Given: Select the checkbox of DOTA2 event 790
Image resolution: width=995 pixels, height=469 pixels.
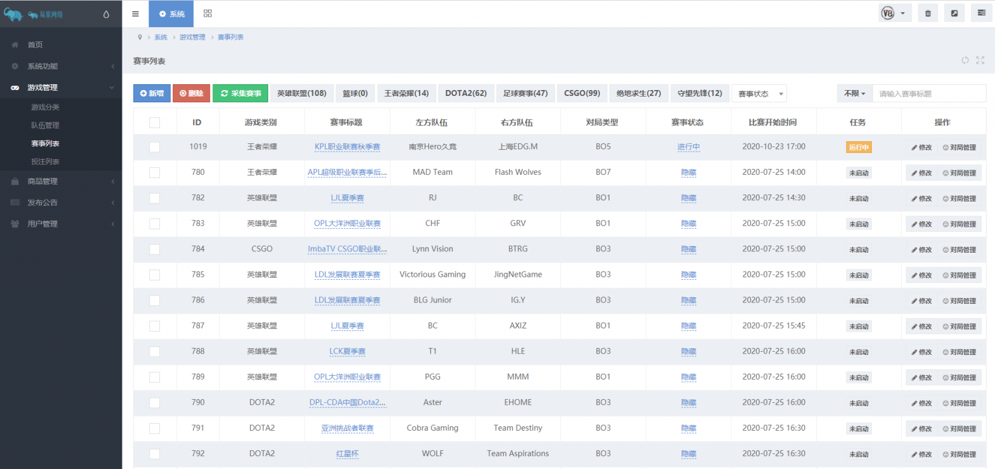Looking at the screenshot, I should click(154, 402).
